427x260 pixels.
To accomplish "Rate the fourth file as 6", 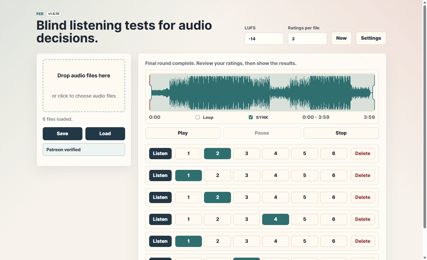I will point(334,219).
